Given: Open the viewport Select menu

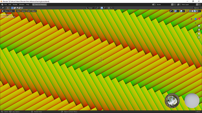Looking at the screenshot, I should (x=23, y=11).
